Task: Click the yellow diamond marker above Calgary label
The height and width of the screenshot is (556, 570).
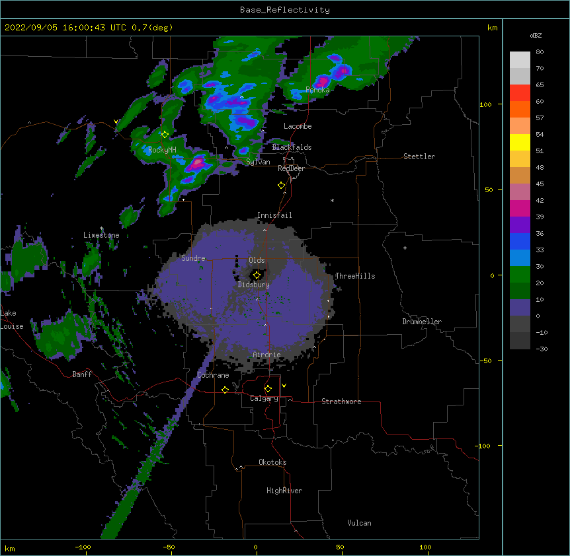Action: [x=268, y=389]
